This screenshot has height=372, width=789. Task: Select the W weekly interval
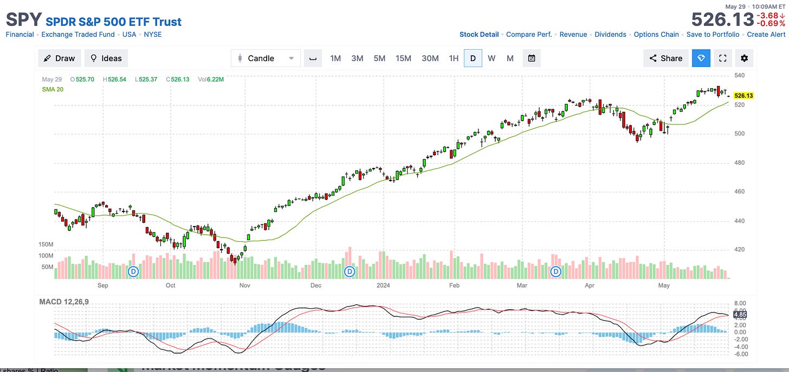(491, 58)
